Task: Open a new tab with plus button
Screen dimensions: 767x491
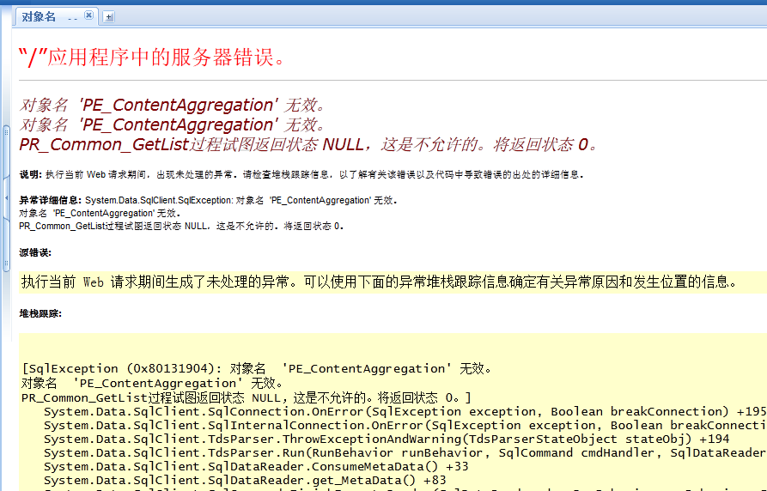Action: coord(109,16)
